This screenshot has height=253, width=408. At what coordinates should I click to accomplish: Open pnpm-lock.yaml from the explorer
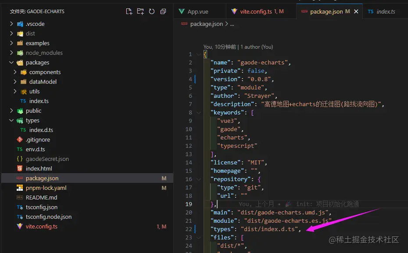coord(46,188)
